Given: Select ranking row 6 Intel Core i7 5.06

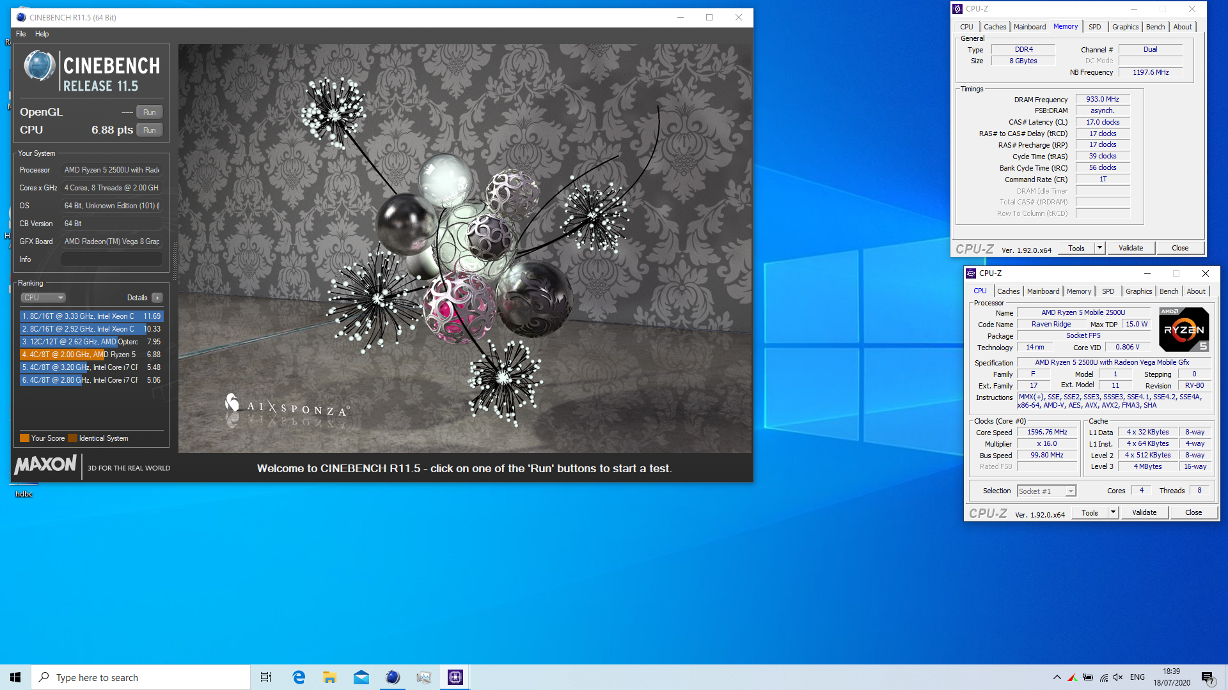Looking at the screenshot, I should pyautogui.click(x=91, y=380).
